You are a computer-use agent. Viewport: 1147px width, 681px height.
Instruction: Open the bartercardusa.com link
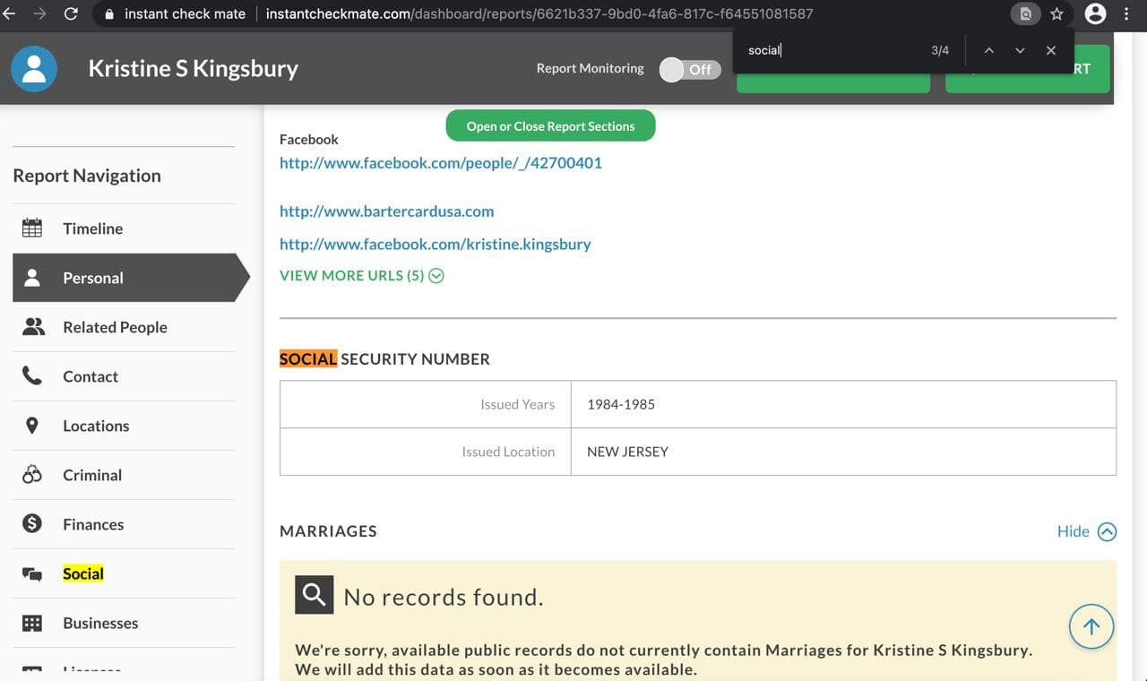click(x=386, y=211)
